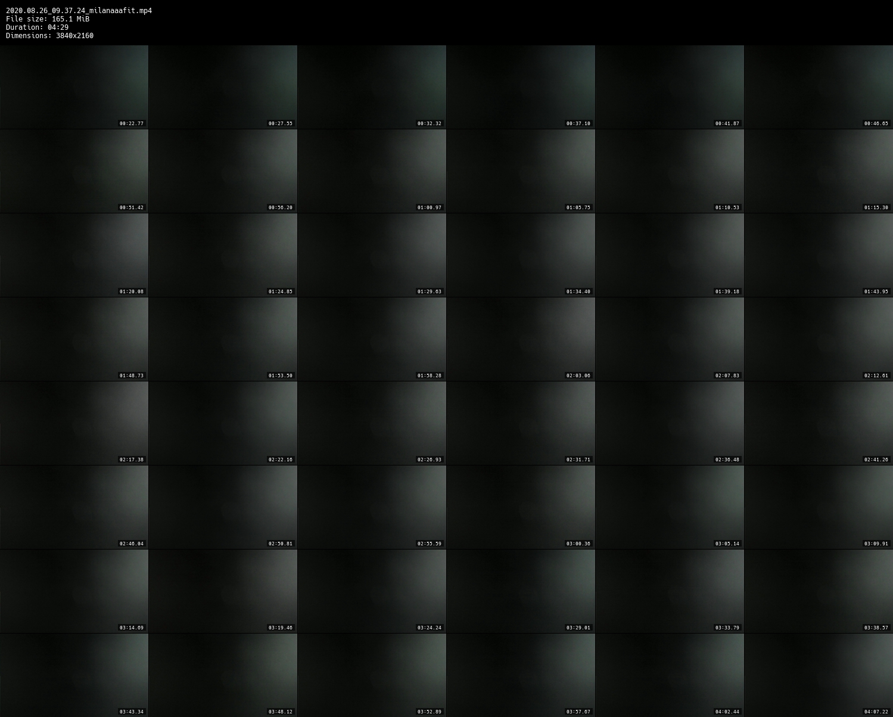Click the thumbnail timestamped 01:48.73
Screen dimensions: 893x717
point(74,339)
